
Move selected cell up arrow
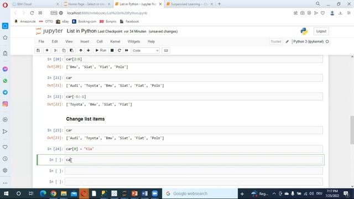(x=81, y=50)
